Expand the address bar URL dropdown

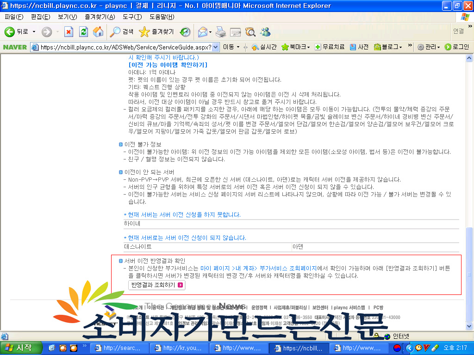point(216,47)
